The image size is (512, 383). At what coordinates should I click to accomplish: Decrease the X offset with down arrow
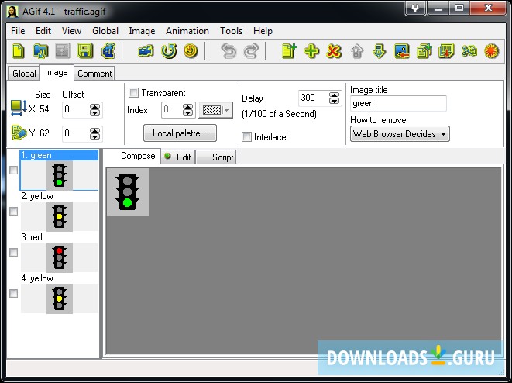94,112
